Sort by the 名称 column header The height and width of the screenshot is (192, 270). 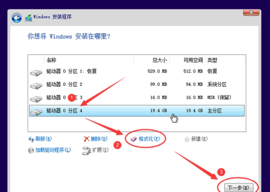[x=51, y=60]
